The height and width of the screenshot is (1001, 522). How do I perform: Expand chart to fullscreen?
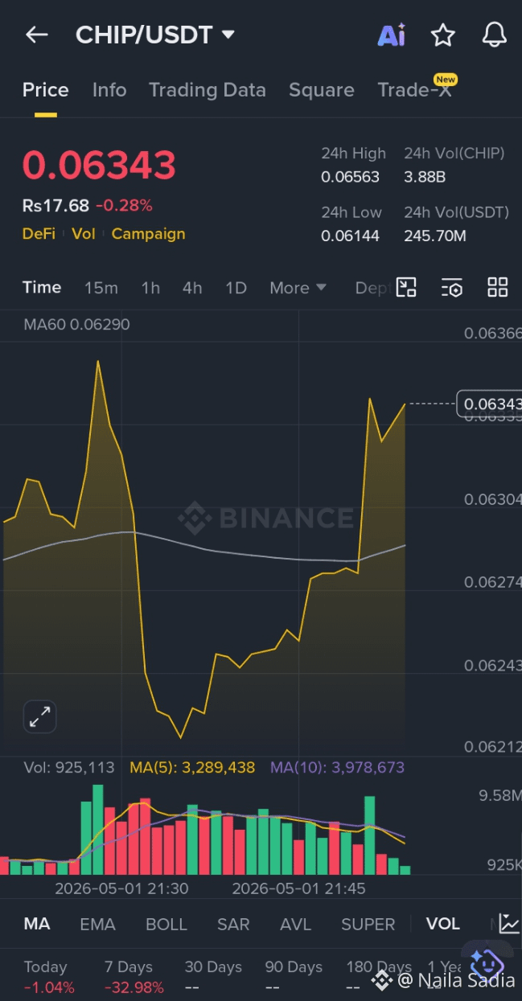(39, 716)
